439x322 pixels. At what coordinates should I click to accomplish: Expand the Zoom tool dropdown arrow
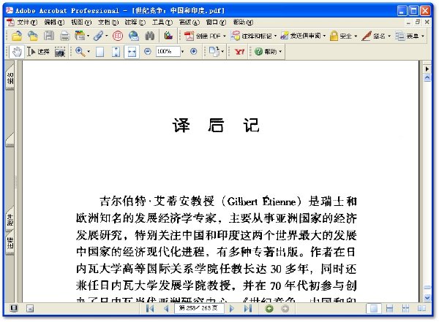pyautogui.click(x=89, y=52)
